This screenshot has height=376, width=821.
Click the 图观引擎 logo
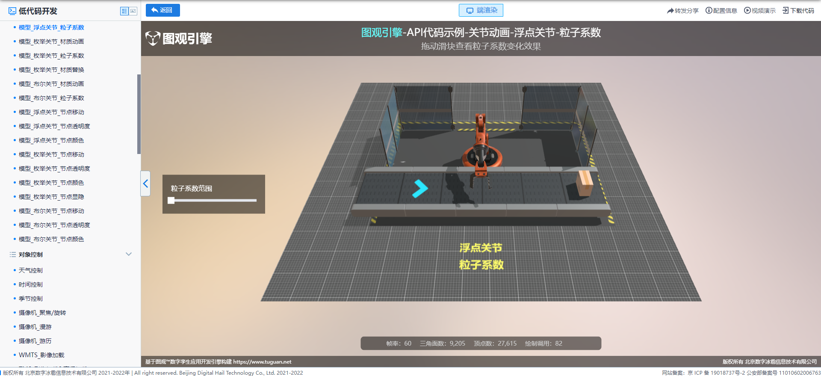tap(179, 38)
